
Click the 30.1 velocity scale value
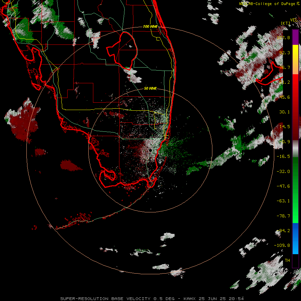point(285,112)
